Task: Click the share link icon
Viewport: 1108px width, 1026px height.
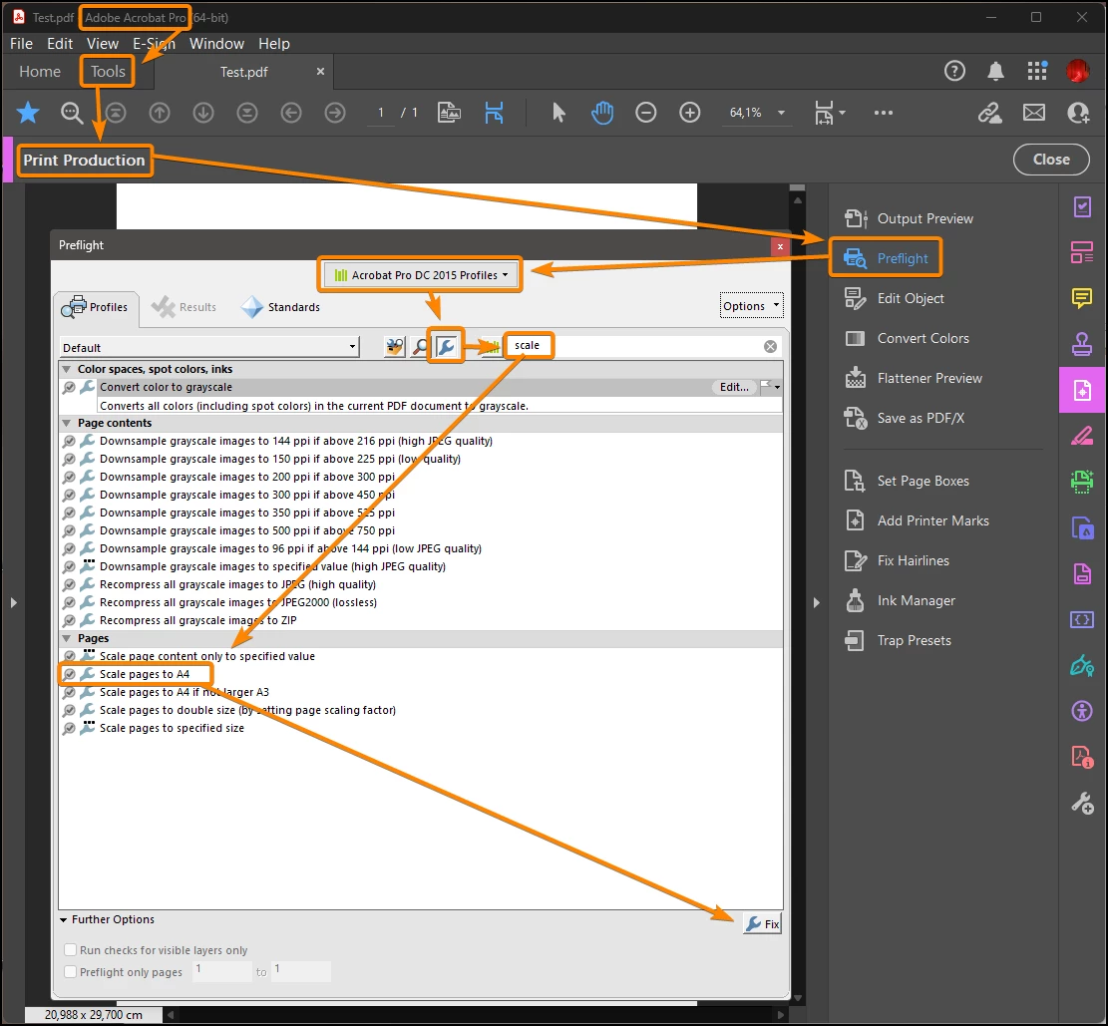Action: (990, 113)
